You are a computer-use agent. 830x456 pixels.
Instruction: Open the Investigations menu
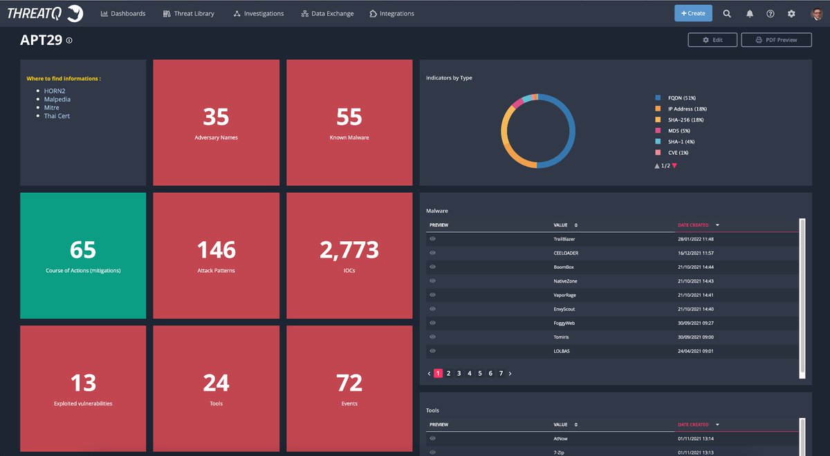click(x=259, y=13)
